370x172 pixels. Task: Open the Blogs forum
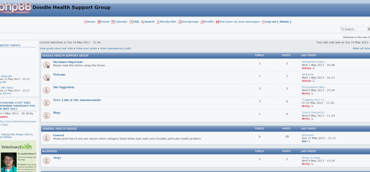coord(56,113)
